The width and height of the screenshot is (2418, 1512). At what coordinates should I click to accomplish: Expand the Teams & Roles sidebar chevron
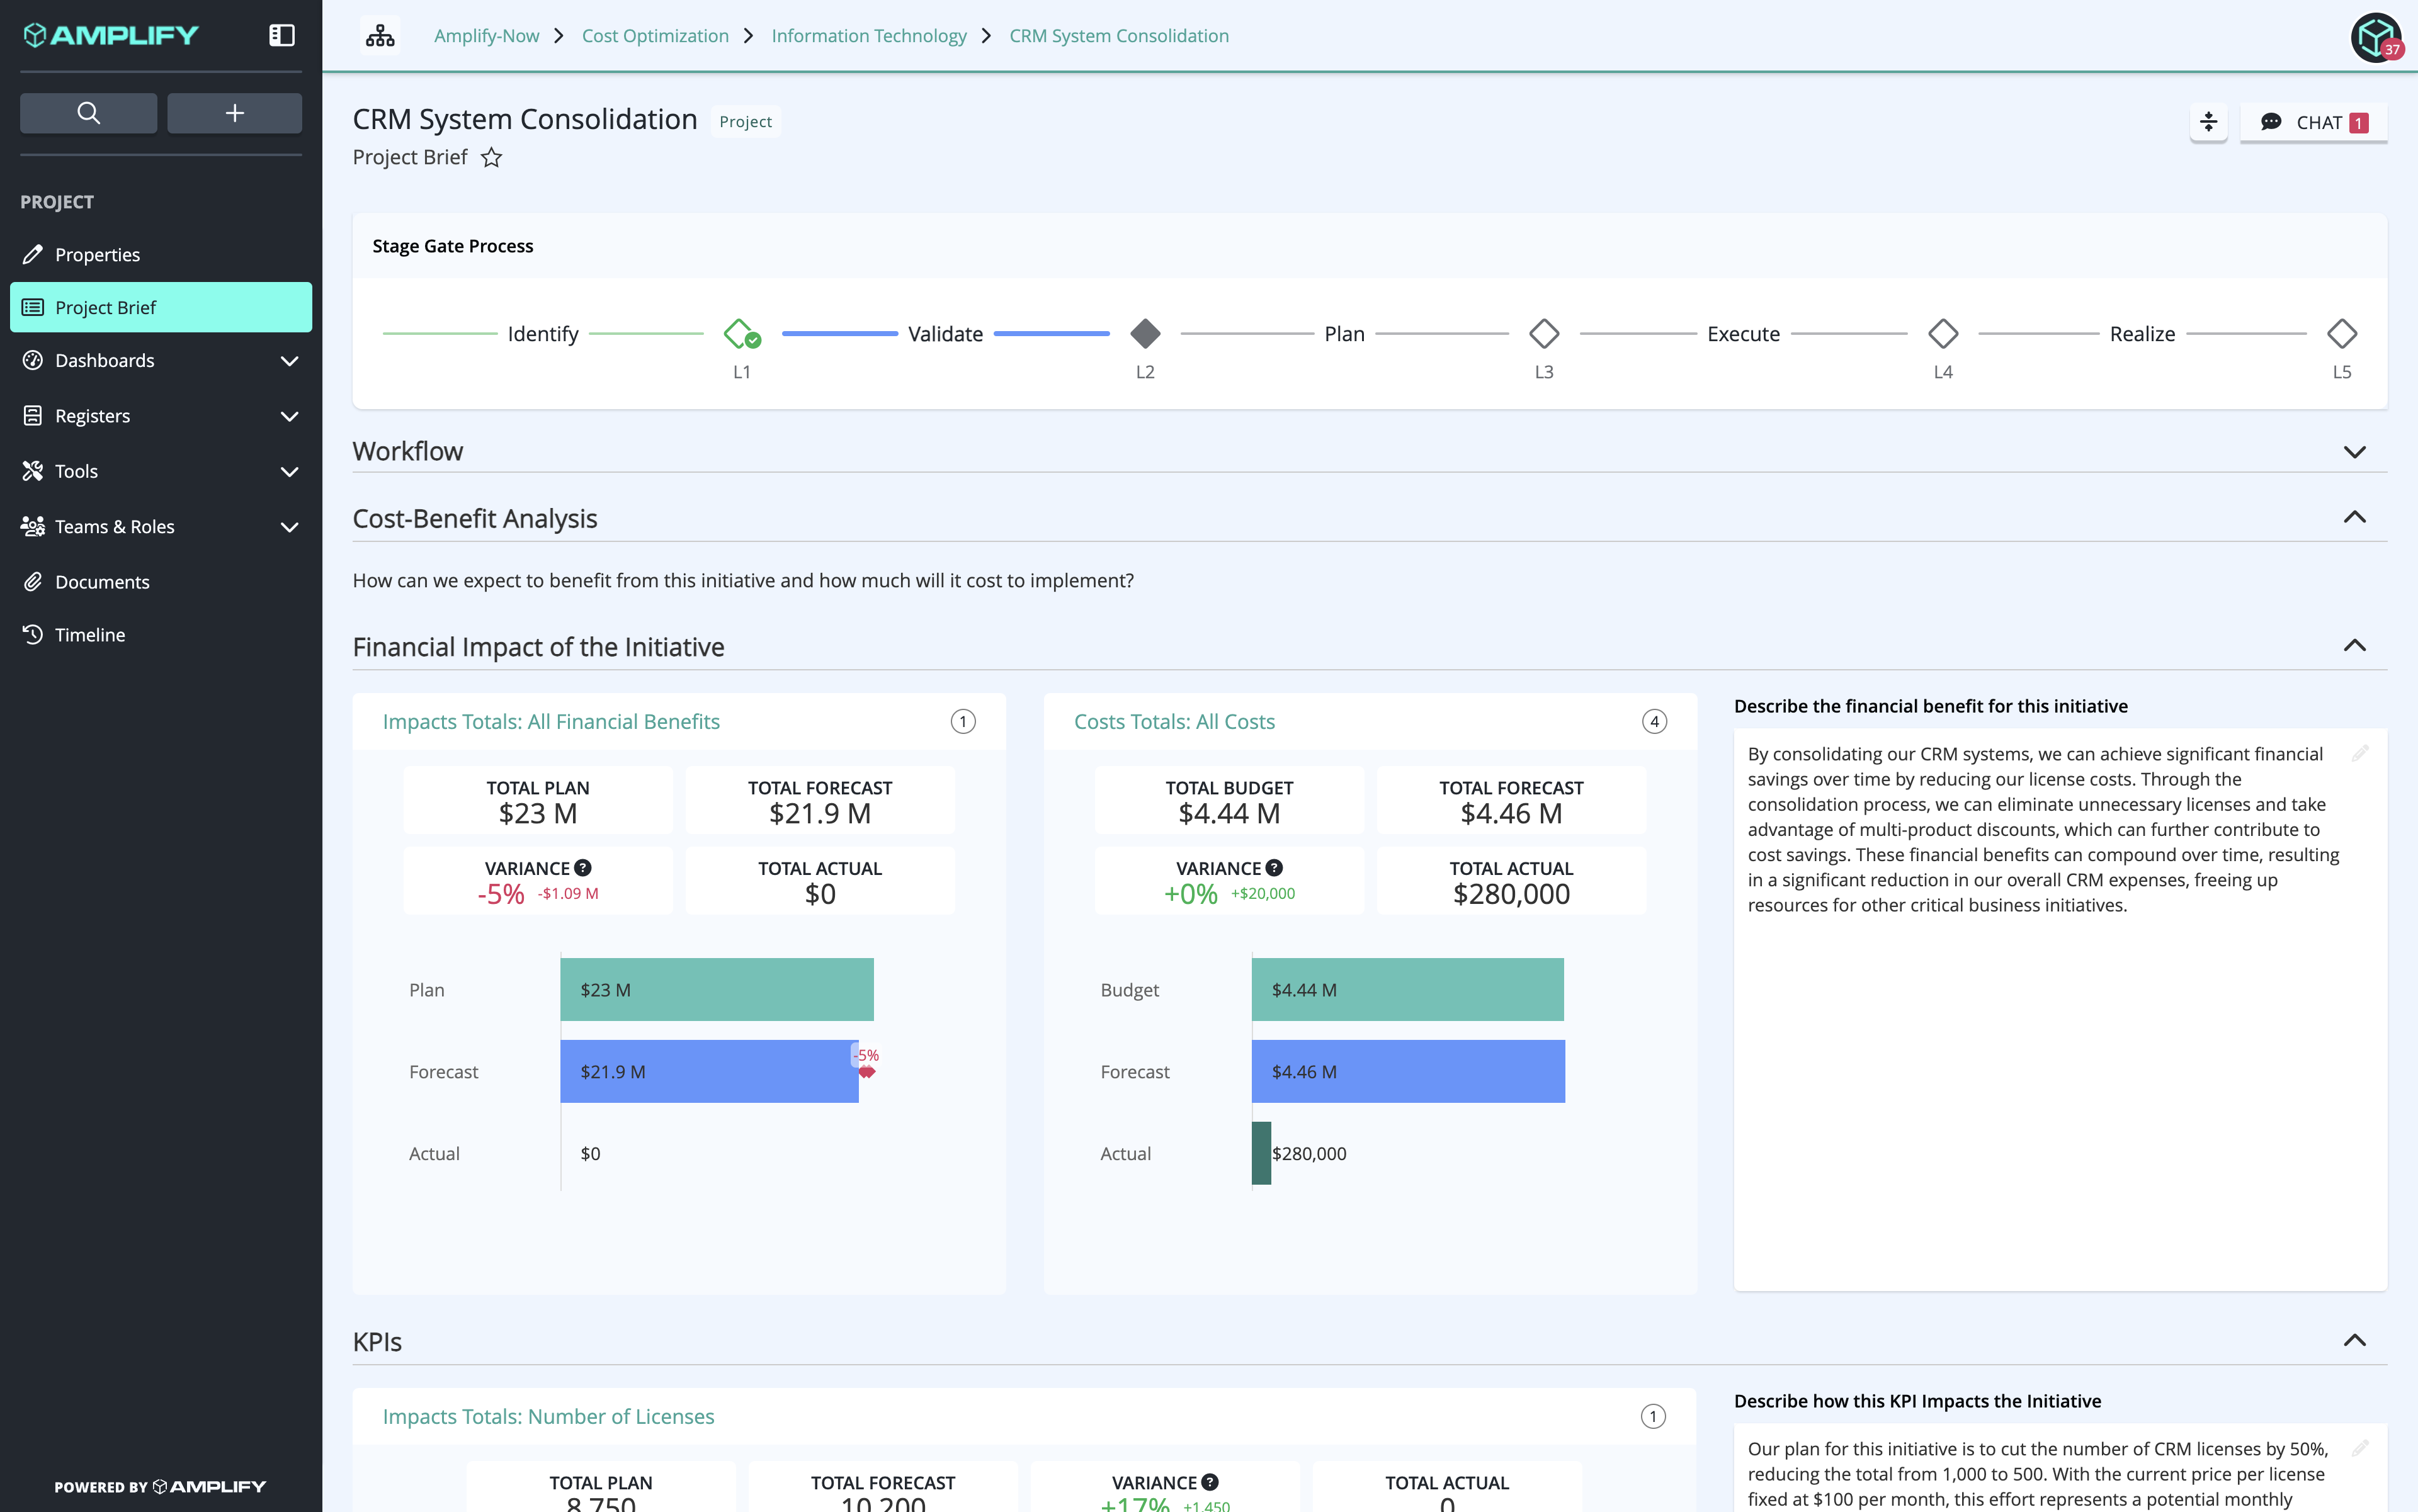pyautogui.click(x=289, y=527)
